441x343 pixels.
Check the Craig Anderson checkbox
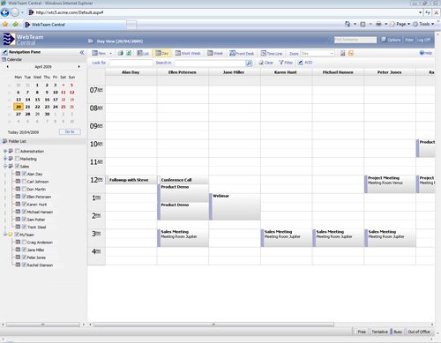(25, 242)
